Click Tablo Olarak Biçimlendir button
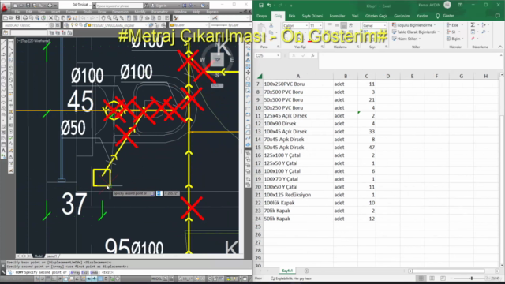The width and height of the screenshot is (505, 284). click(416, 32)
